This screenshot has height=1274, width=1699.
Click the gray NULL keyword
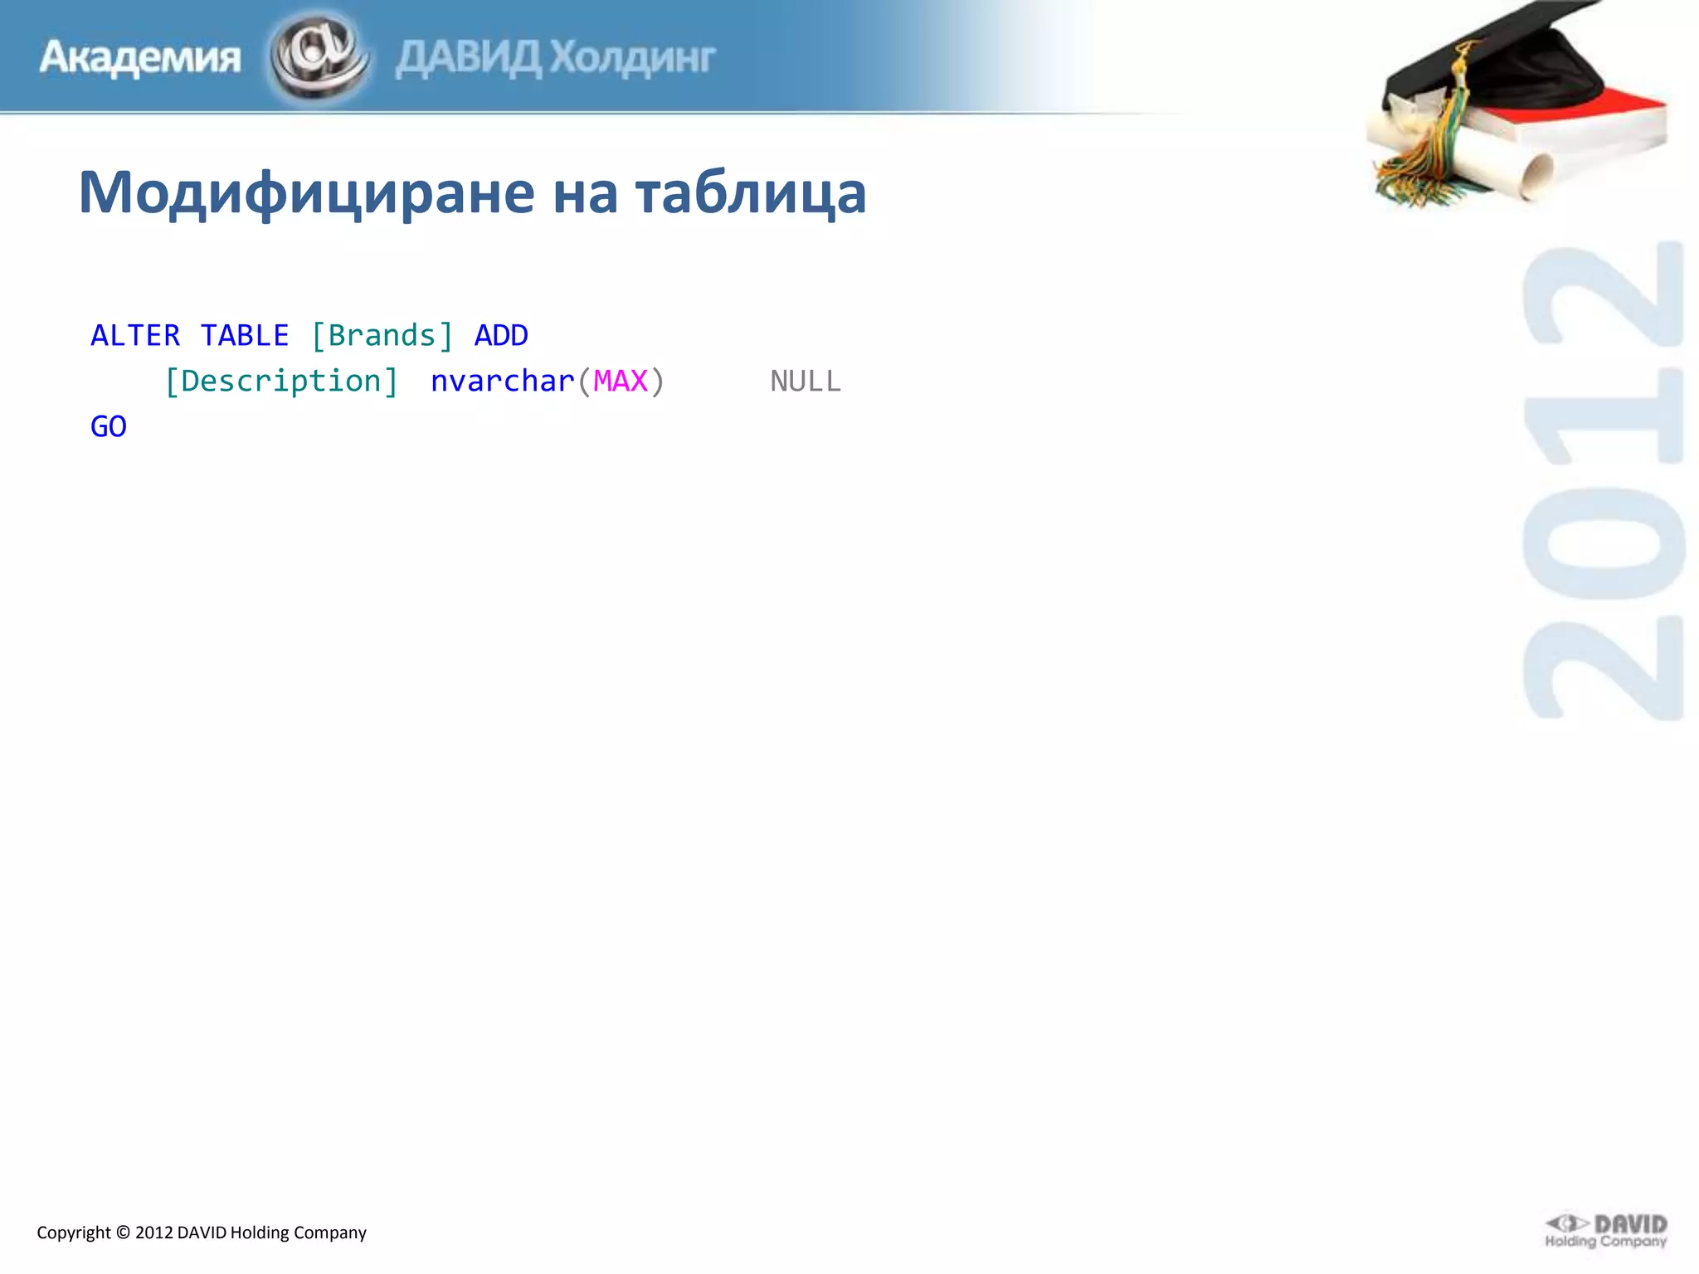click(805, 381)
